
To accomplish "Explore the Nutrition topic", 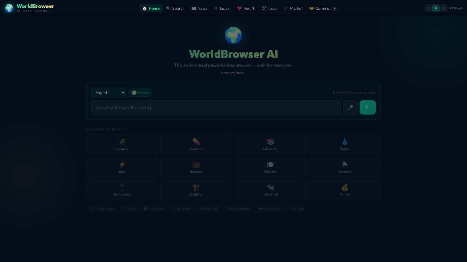I will 270,167.
